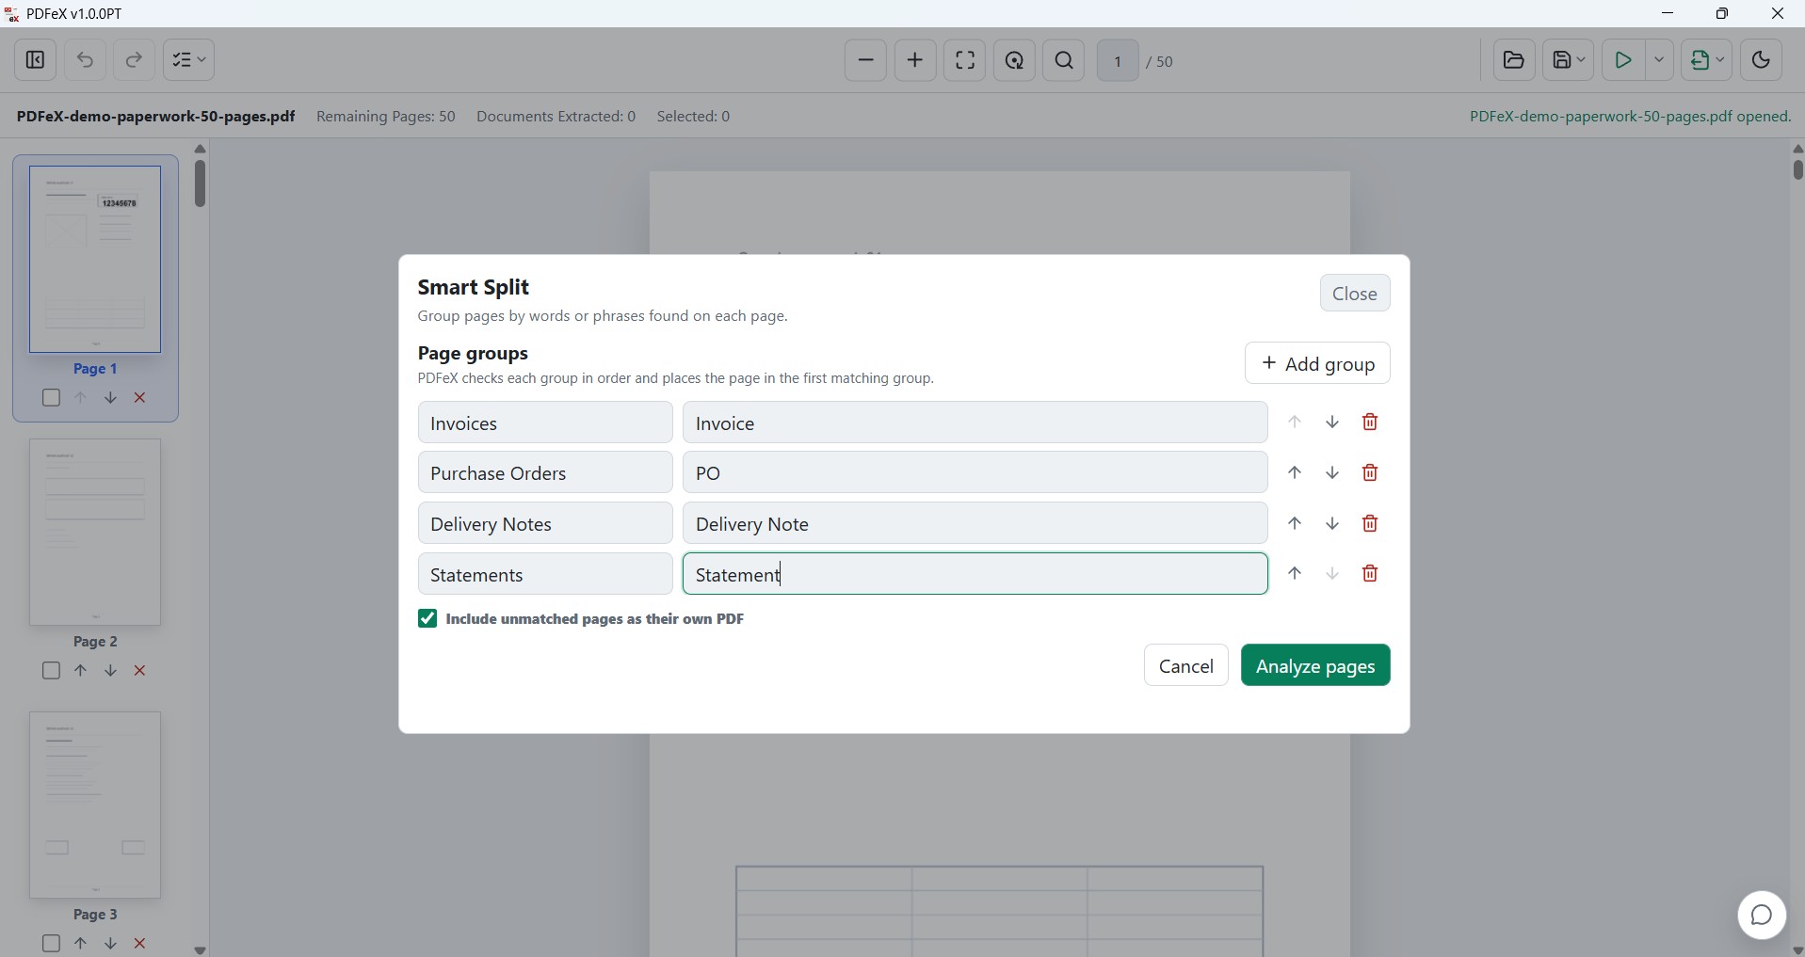Open the chat feedback bubble icon
The width and height of the screenshot is (1805, 957).
click(1762, 915)
